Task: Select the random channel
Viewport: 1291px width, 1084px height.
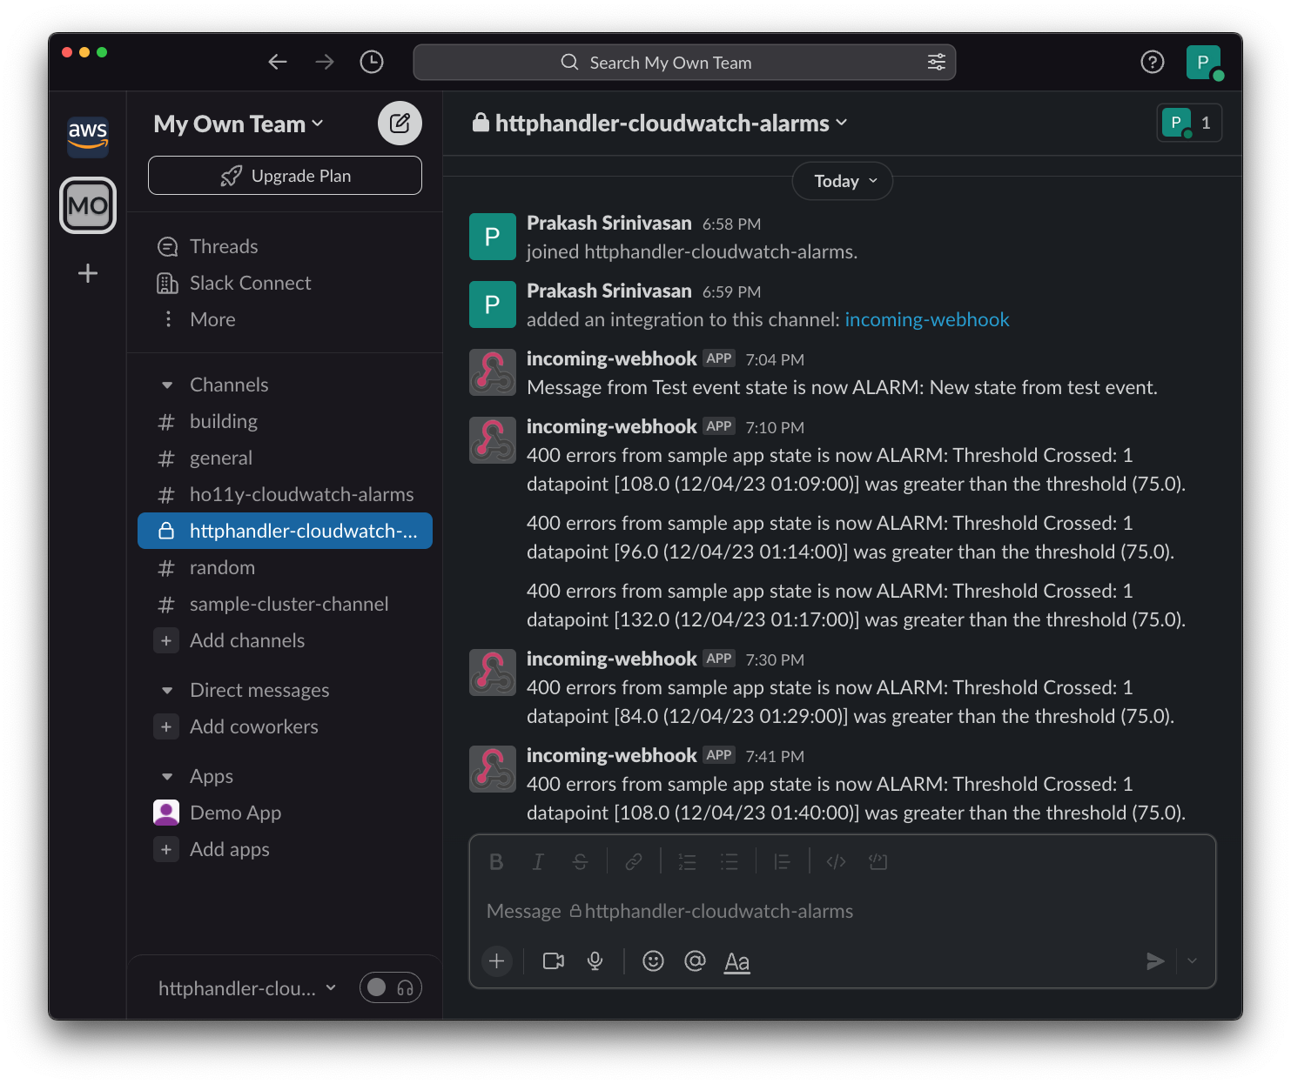Action: pos(222,567)
